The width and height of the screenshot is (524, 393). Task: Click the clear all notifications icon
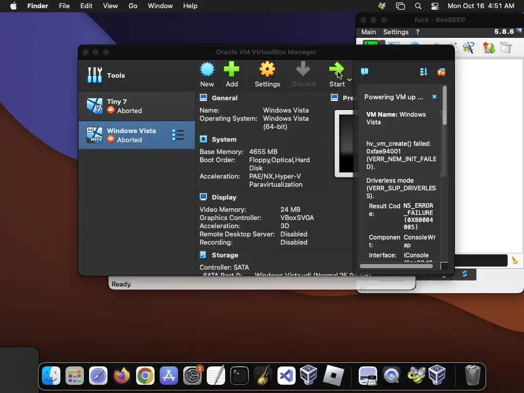point(441,72)
